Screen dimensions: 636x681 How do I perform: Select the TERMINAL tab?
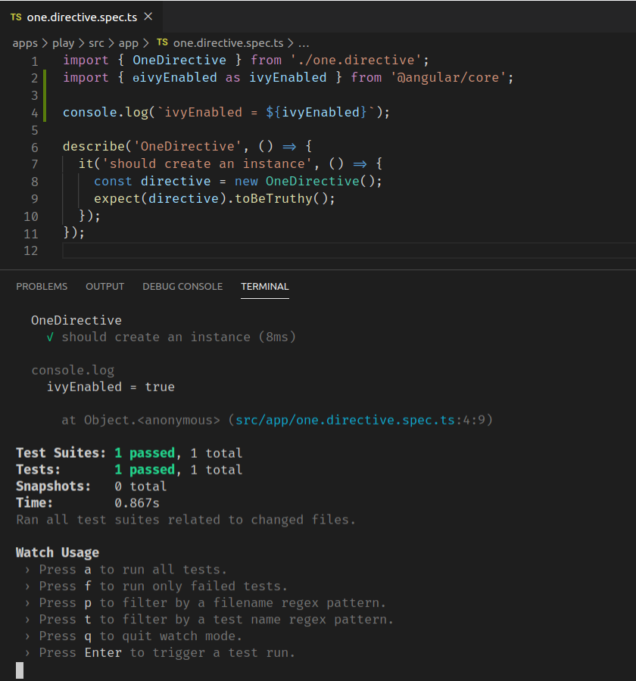pos(264,286)
